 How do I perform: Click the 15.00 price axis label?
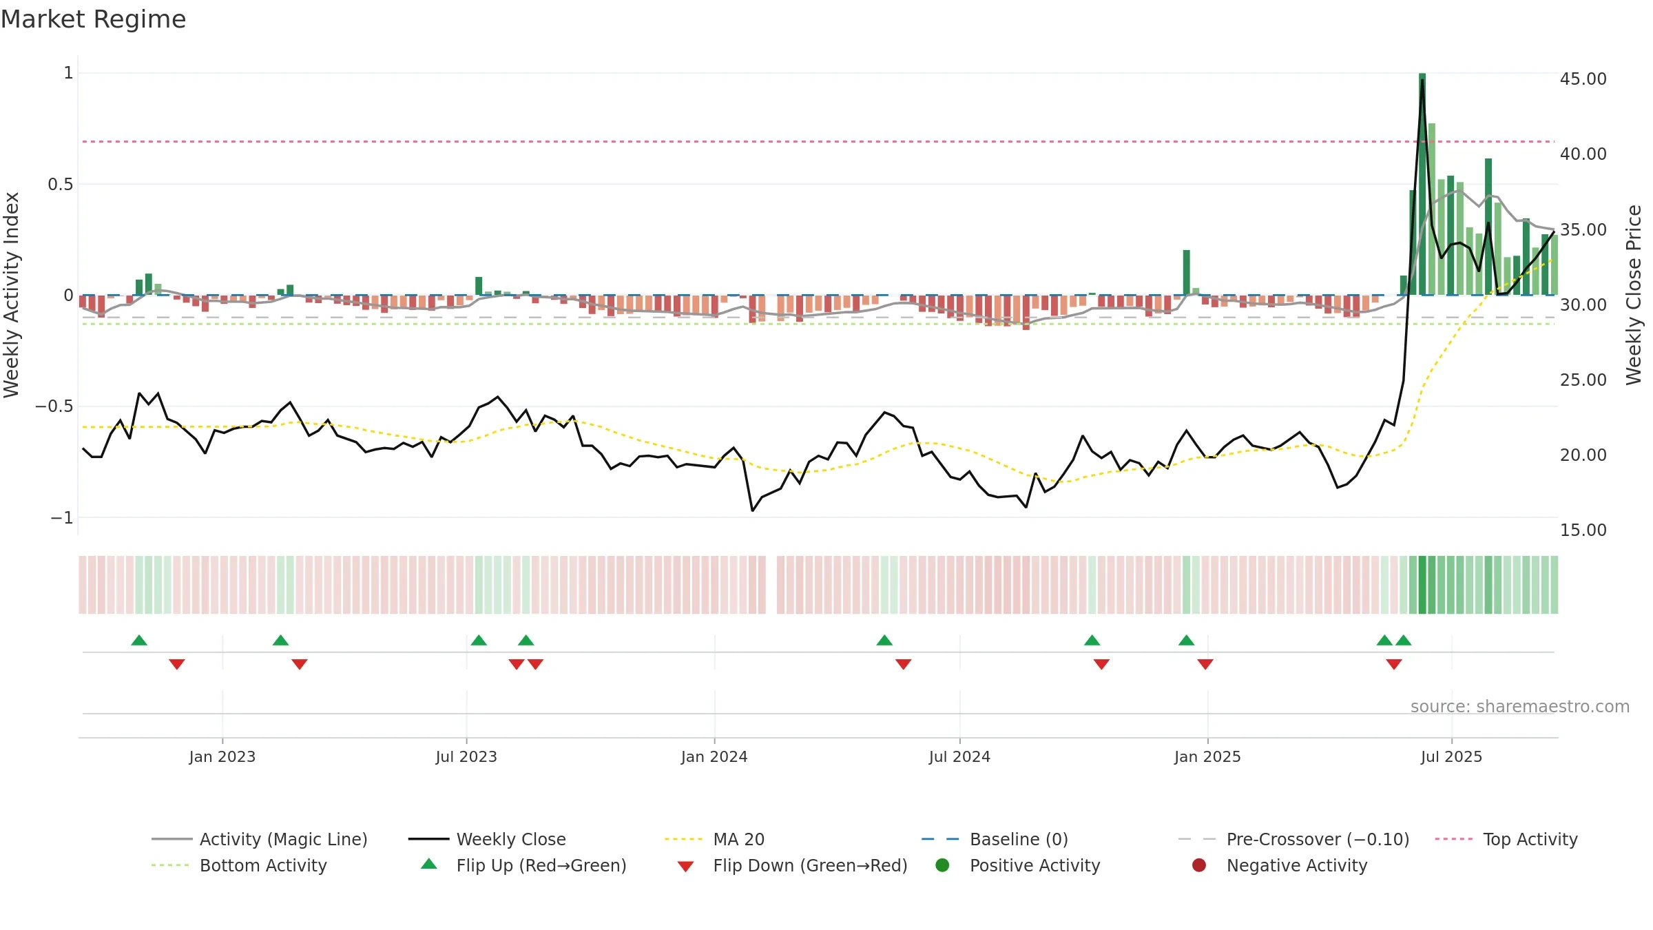click(x=1583, y=530)
